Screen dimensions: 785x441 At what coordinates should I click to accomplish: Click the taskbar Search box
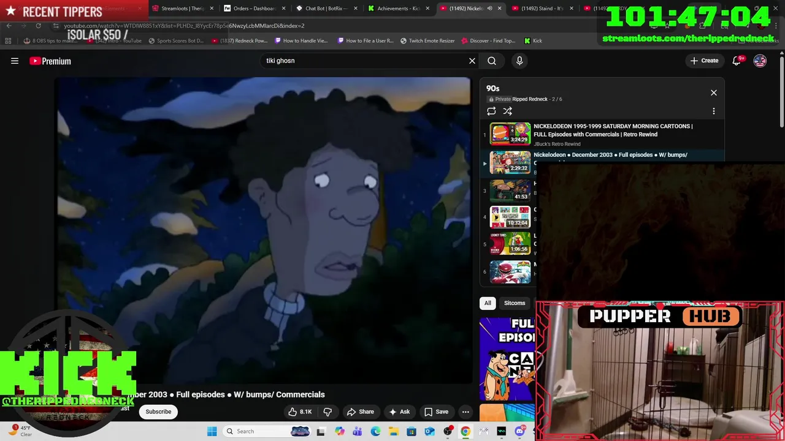(267, 431)
